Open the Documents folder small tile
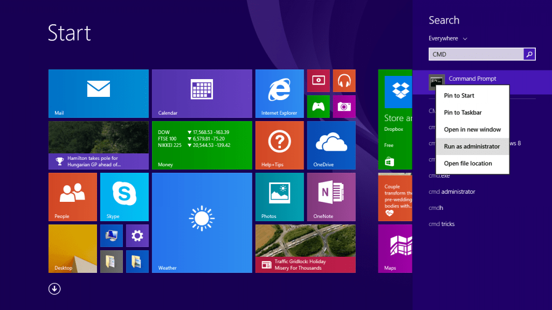Viewport: 552px width, 310px height. (x=112, y=262)
